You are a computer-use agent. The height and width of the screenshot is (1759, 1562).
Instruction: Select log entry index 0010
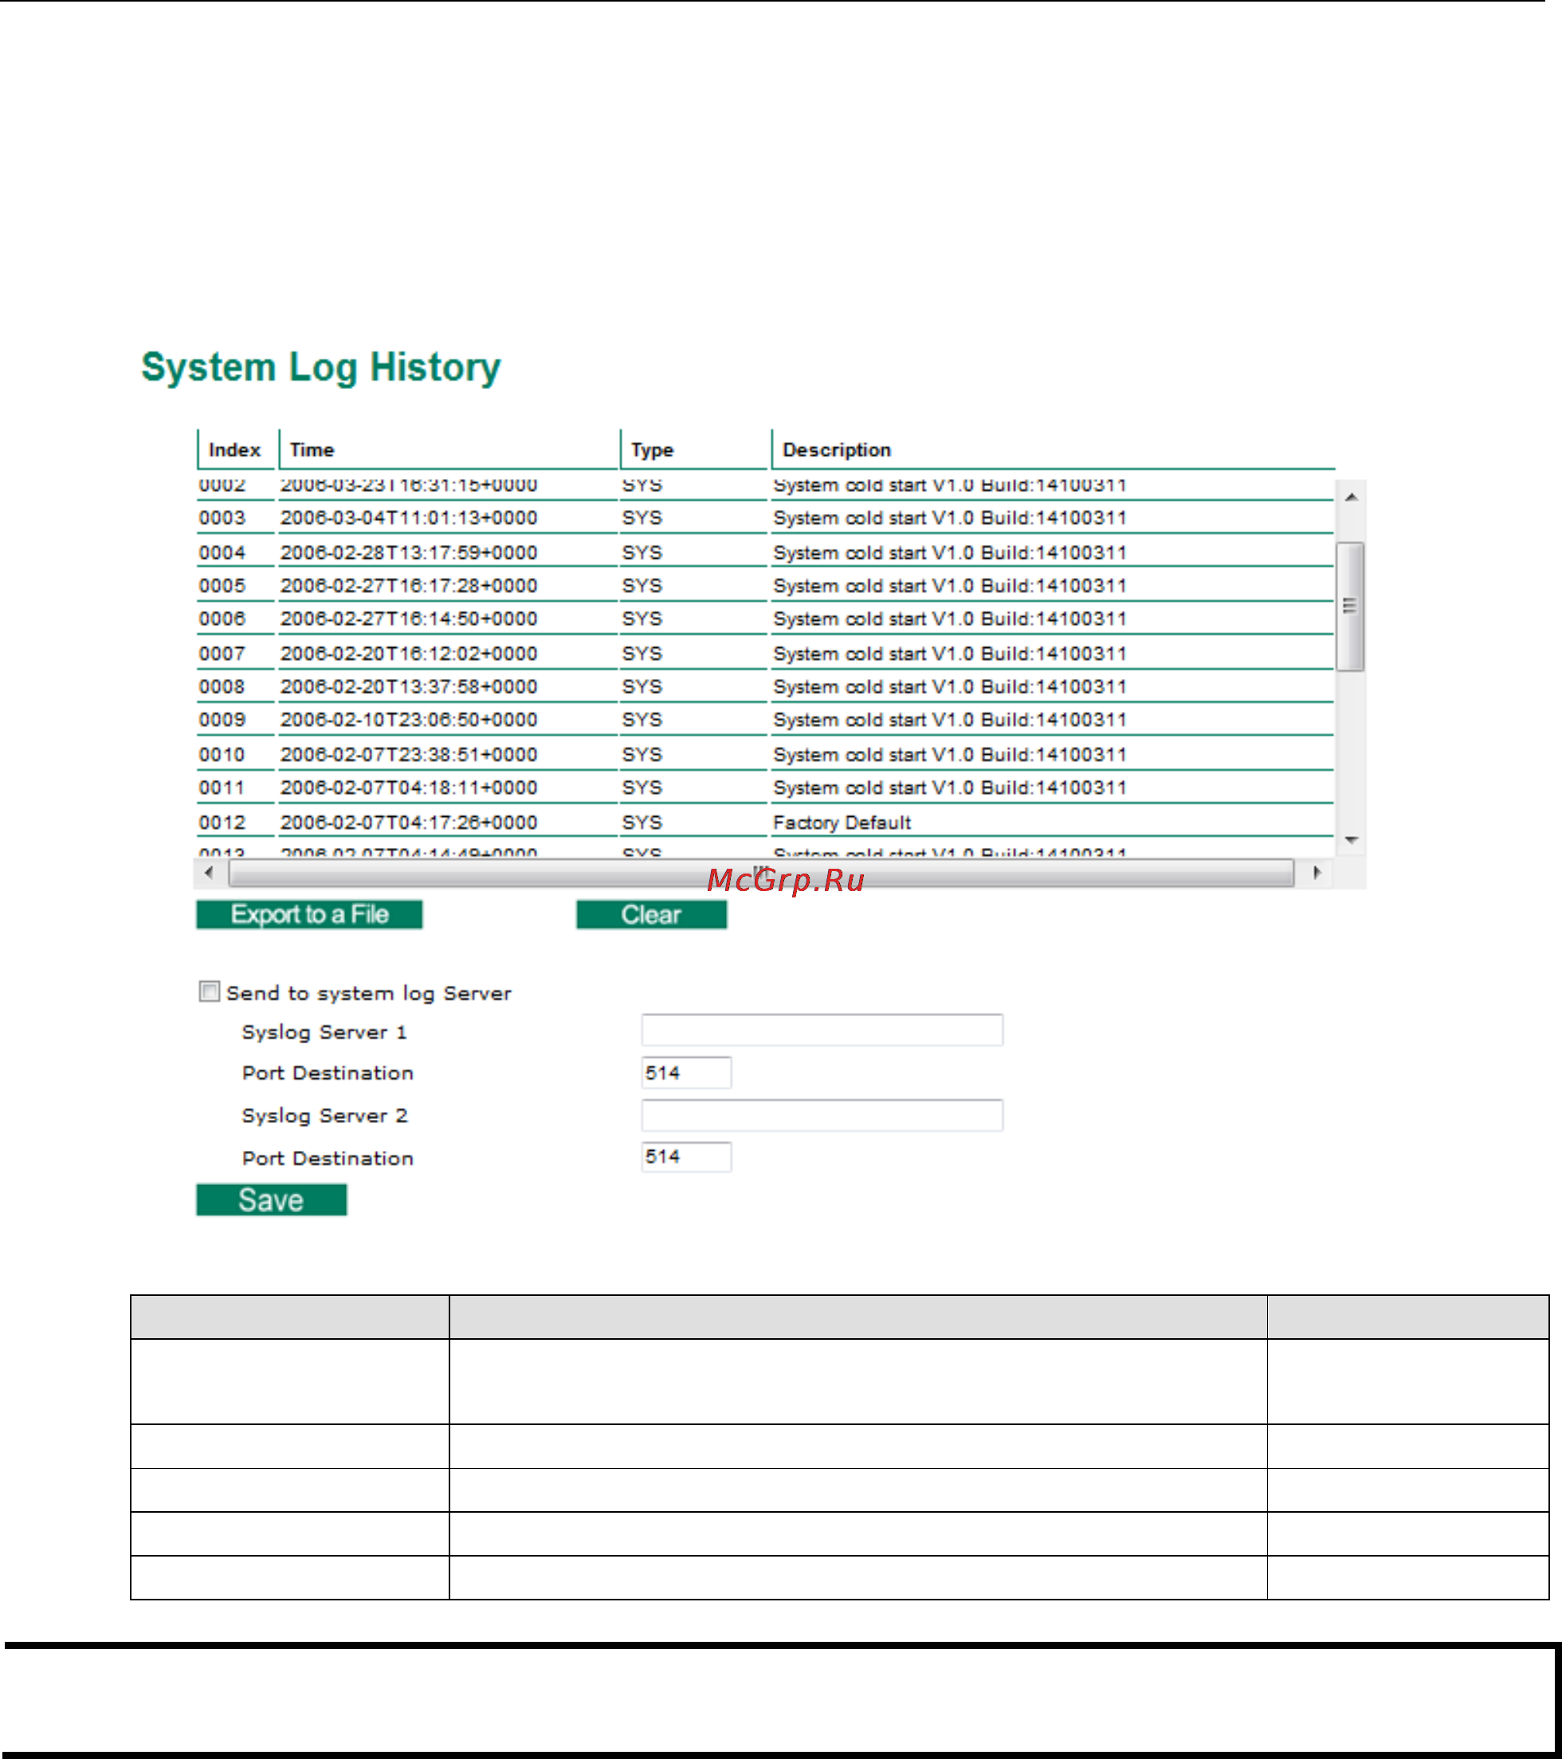click(222, 755)
